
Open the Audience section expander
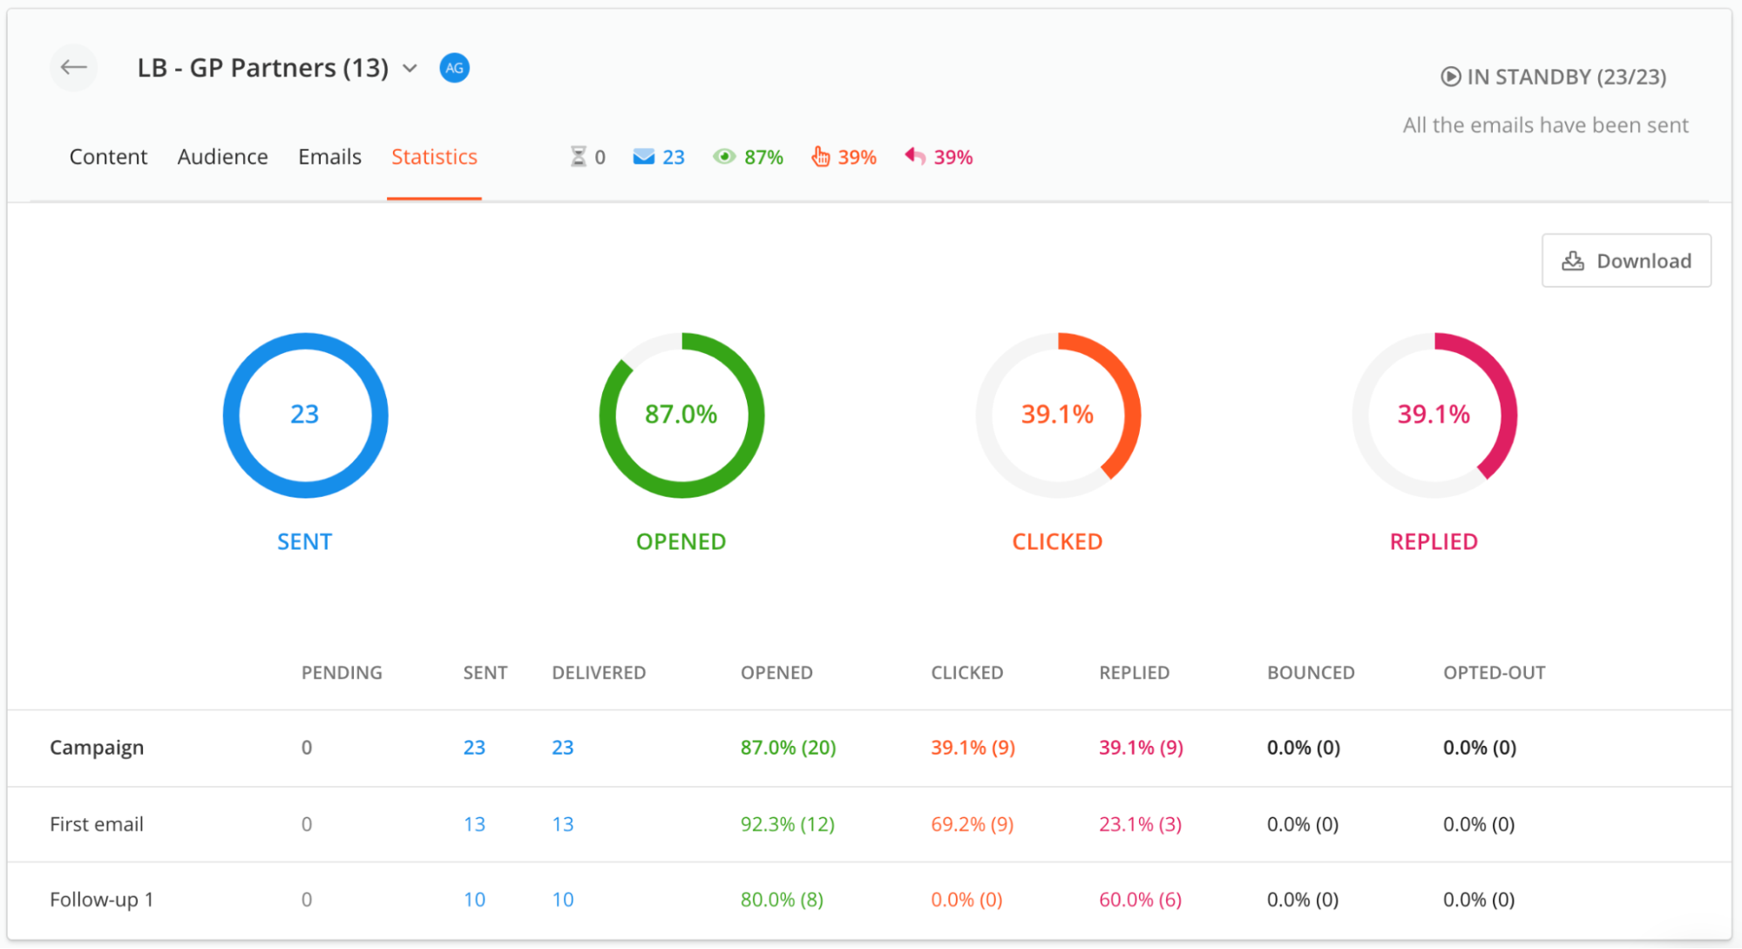click(222, 155)
